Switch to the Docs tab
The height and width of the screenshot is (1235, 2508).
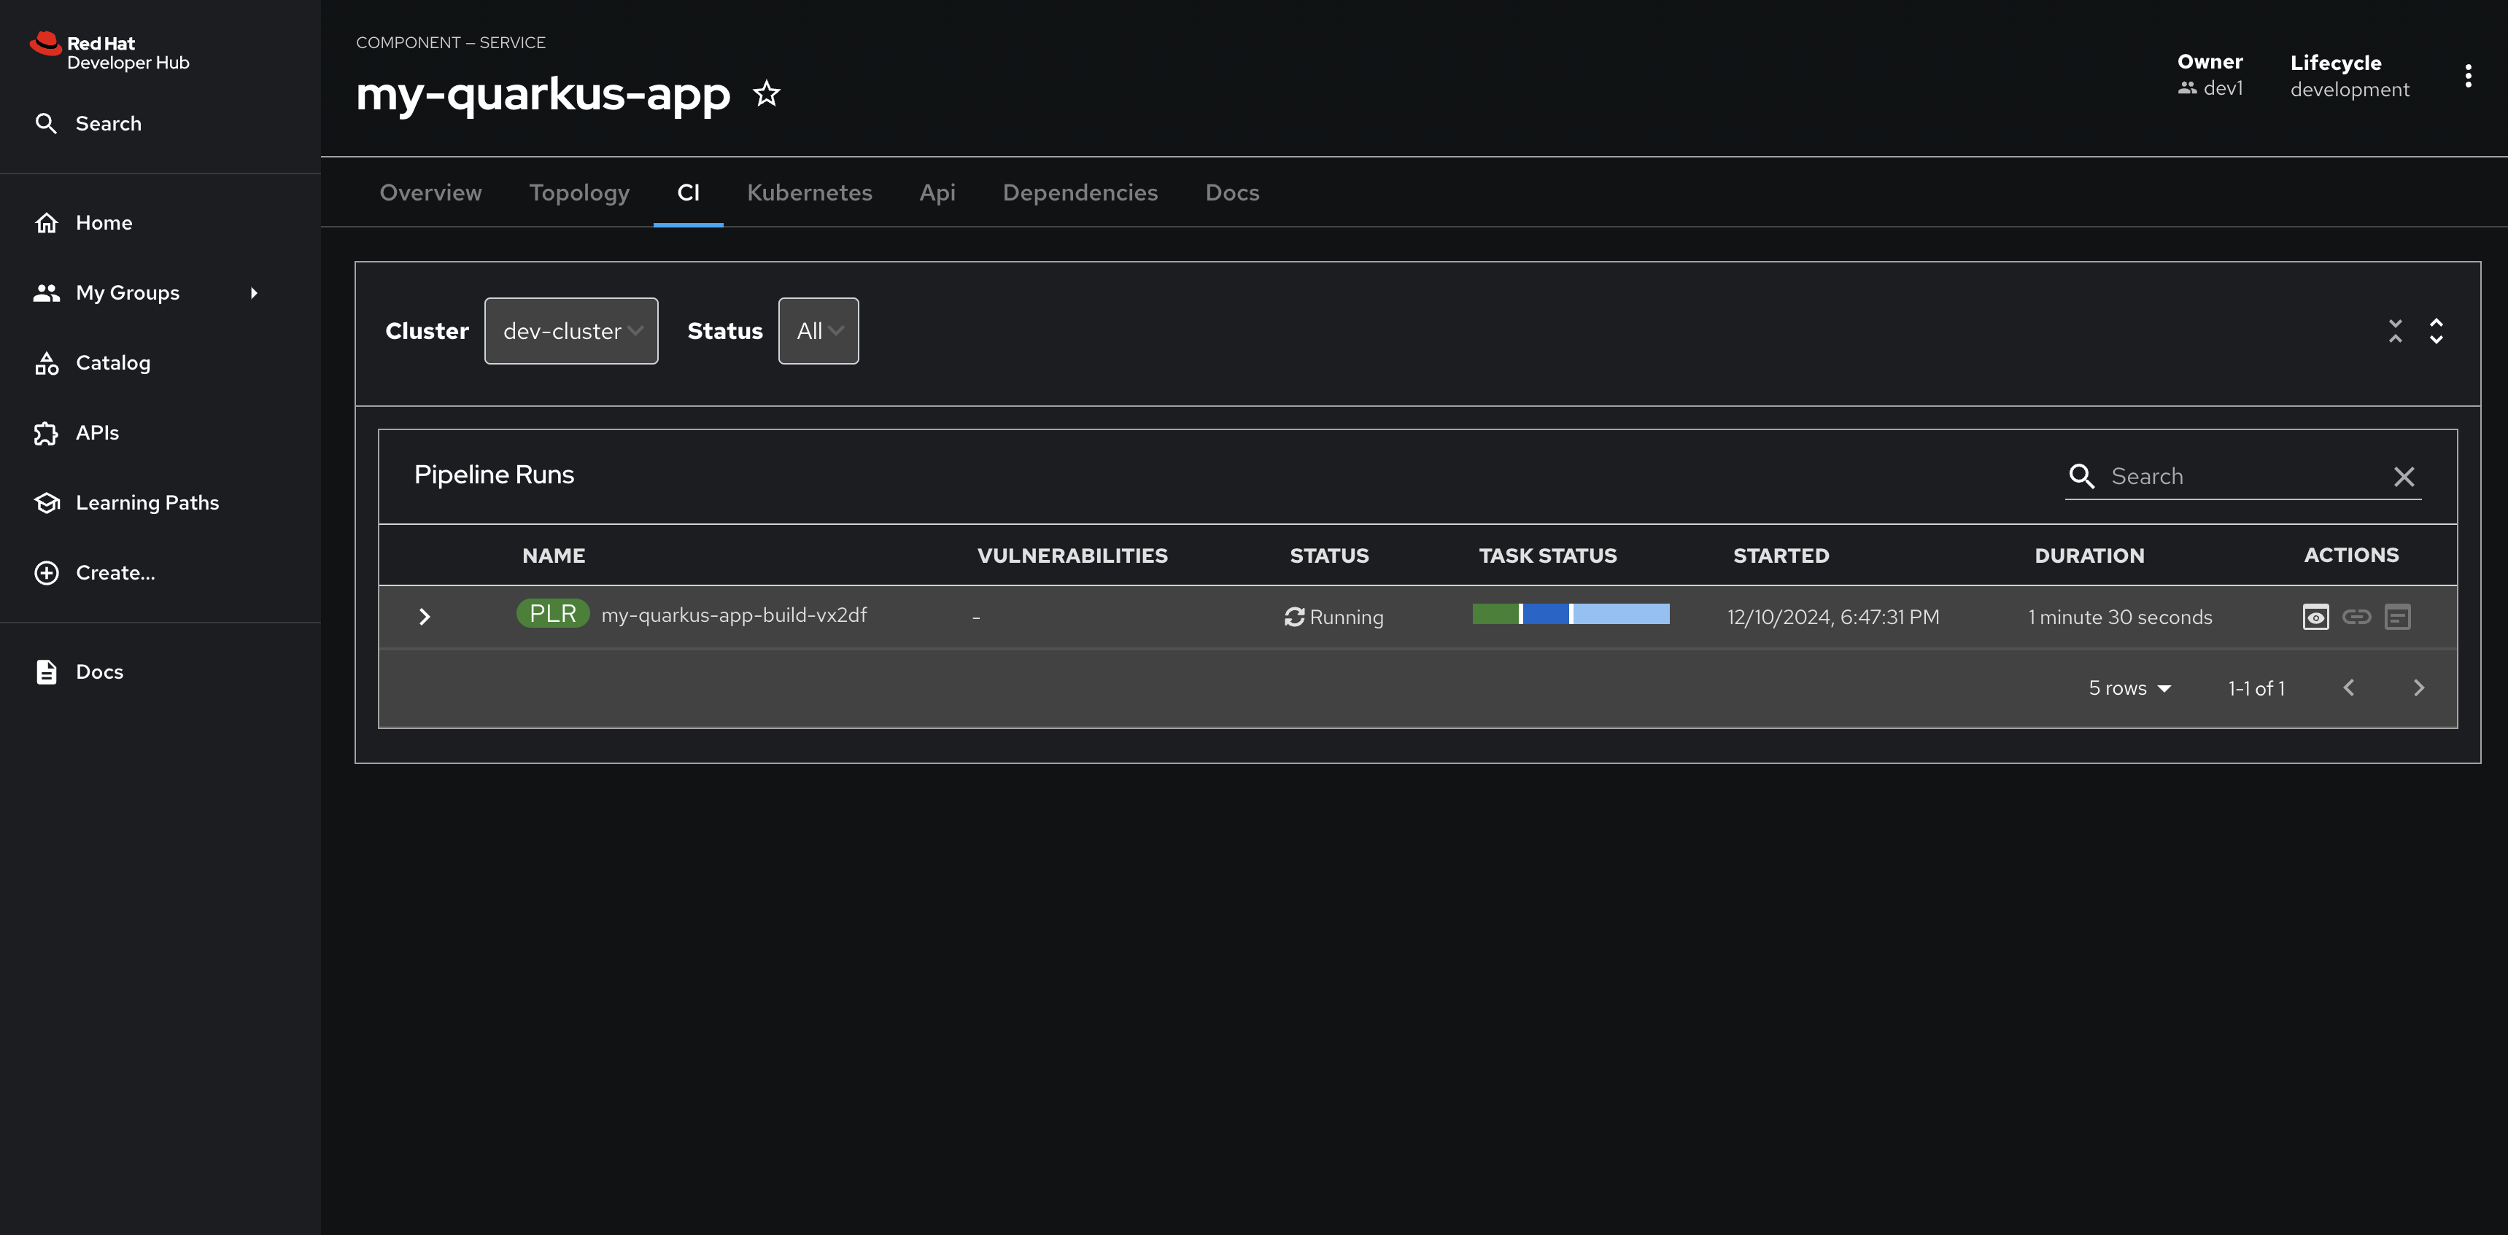[1233, 192]
